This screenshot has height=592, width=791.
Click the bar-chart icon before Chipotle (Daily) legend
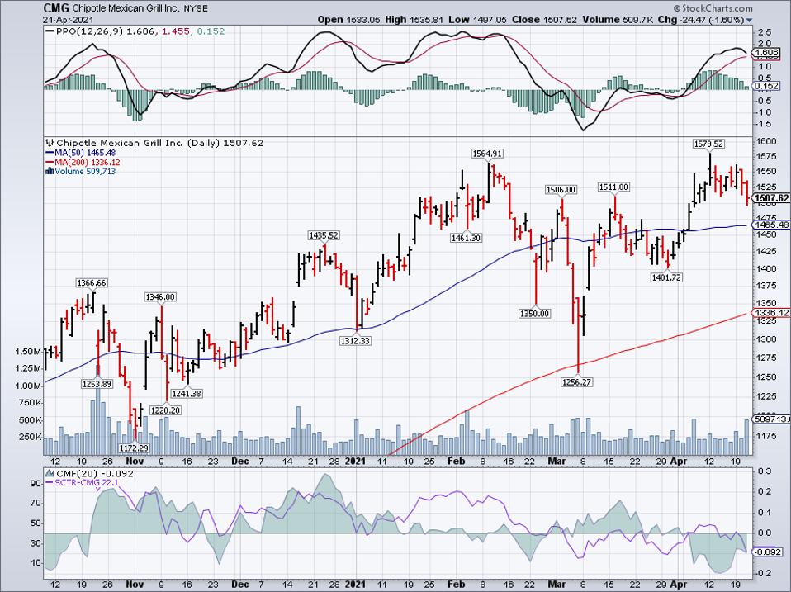[50, 143]
